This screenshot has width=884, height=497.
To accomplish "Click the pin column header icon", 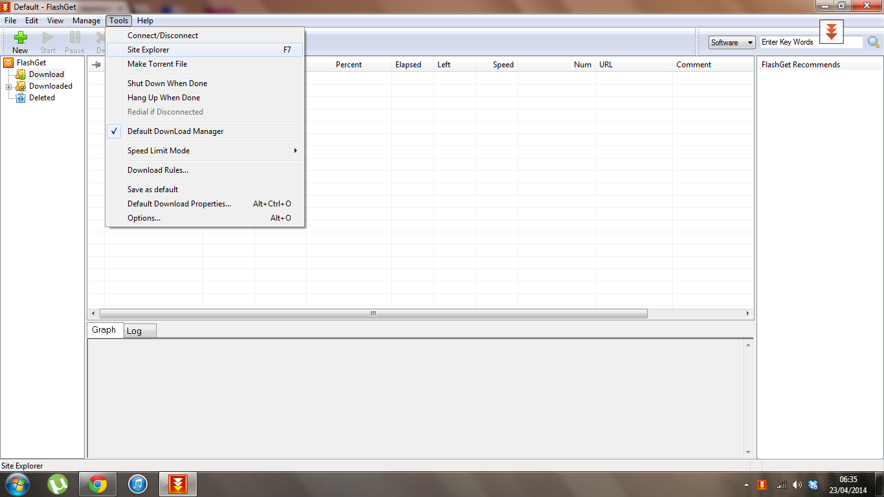I will pos(96,65).
